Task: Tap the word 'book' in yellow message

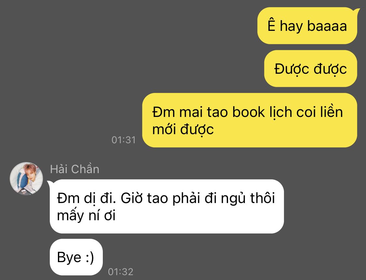Action: point(248,112)
